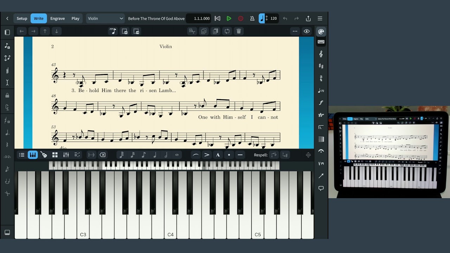
Task: Toggle the metronome click
Action: click(x=252, y=18)
